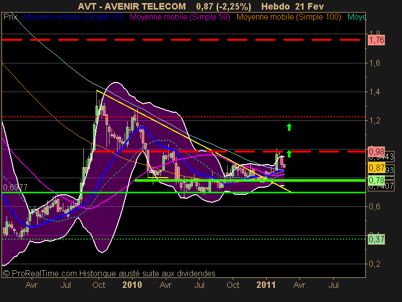Click the '2010' year label on time axis
The height and width of the screenshot is (302, 402).
click(x=132, y=285)
